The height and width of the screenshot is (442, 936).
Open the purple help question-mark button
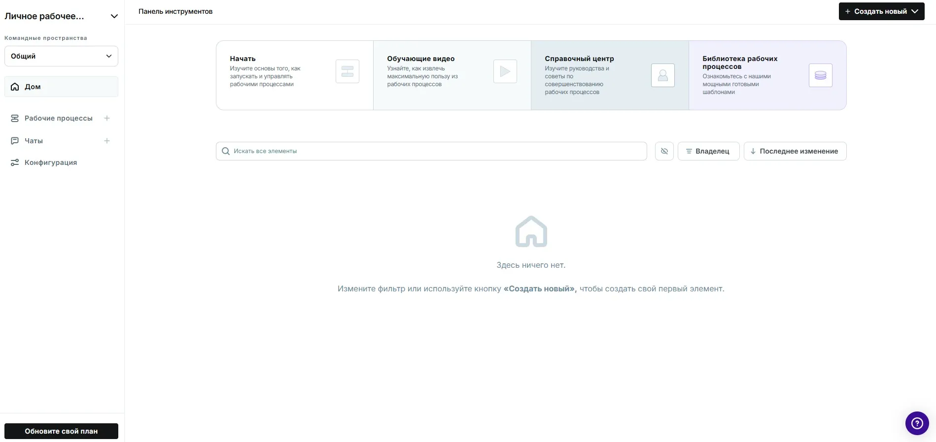[x=917, y=423]
